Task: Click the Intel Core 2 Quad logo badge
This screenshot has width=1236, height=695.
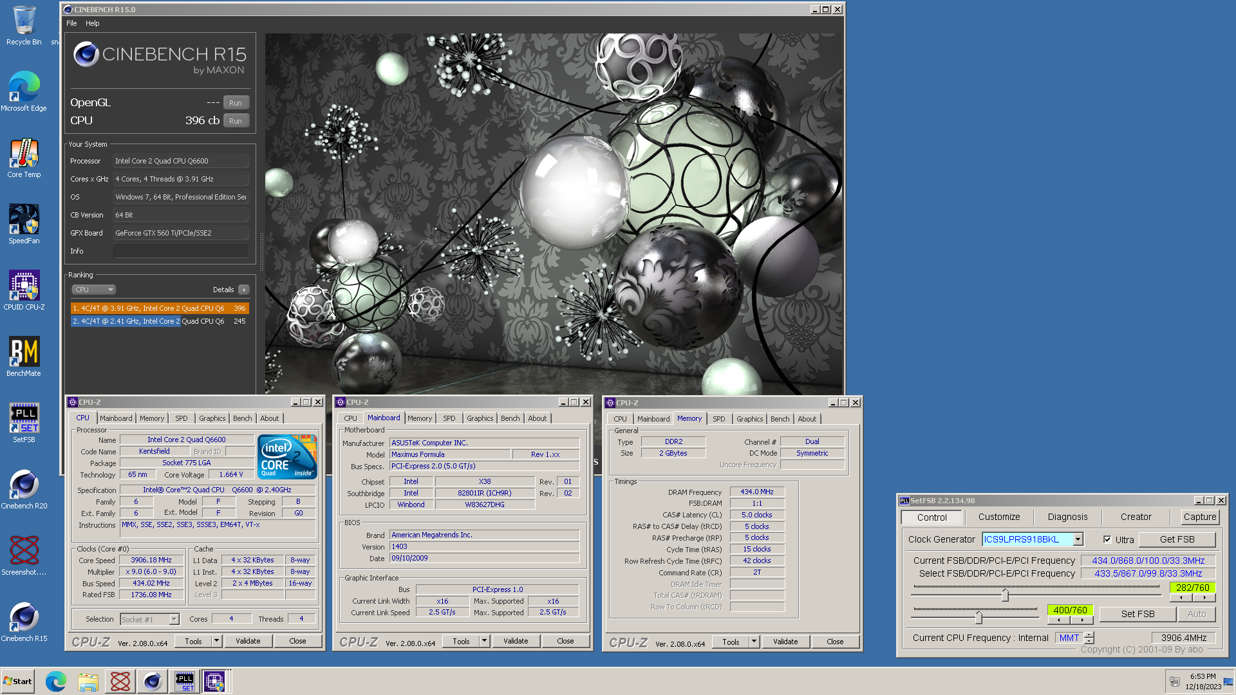Action: pos(287,456)
